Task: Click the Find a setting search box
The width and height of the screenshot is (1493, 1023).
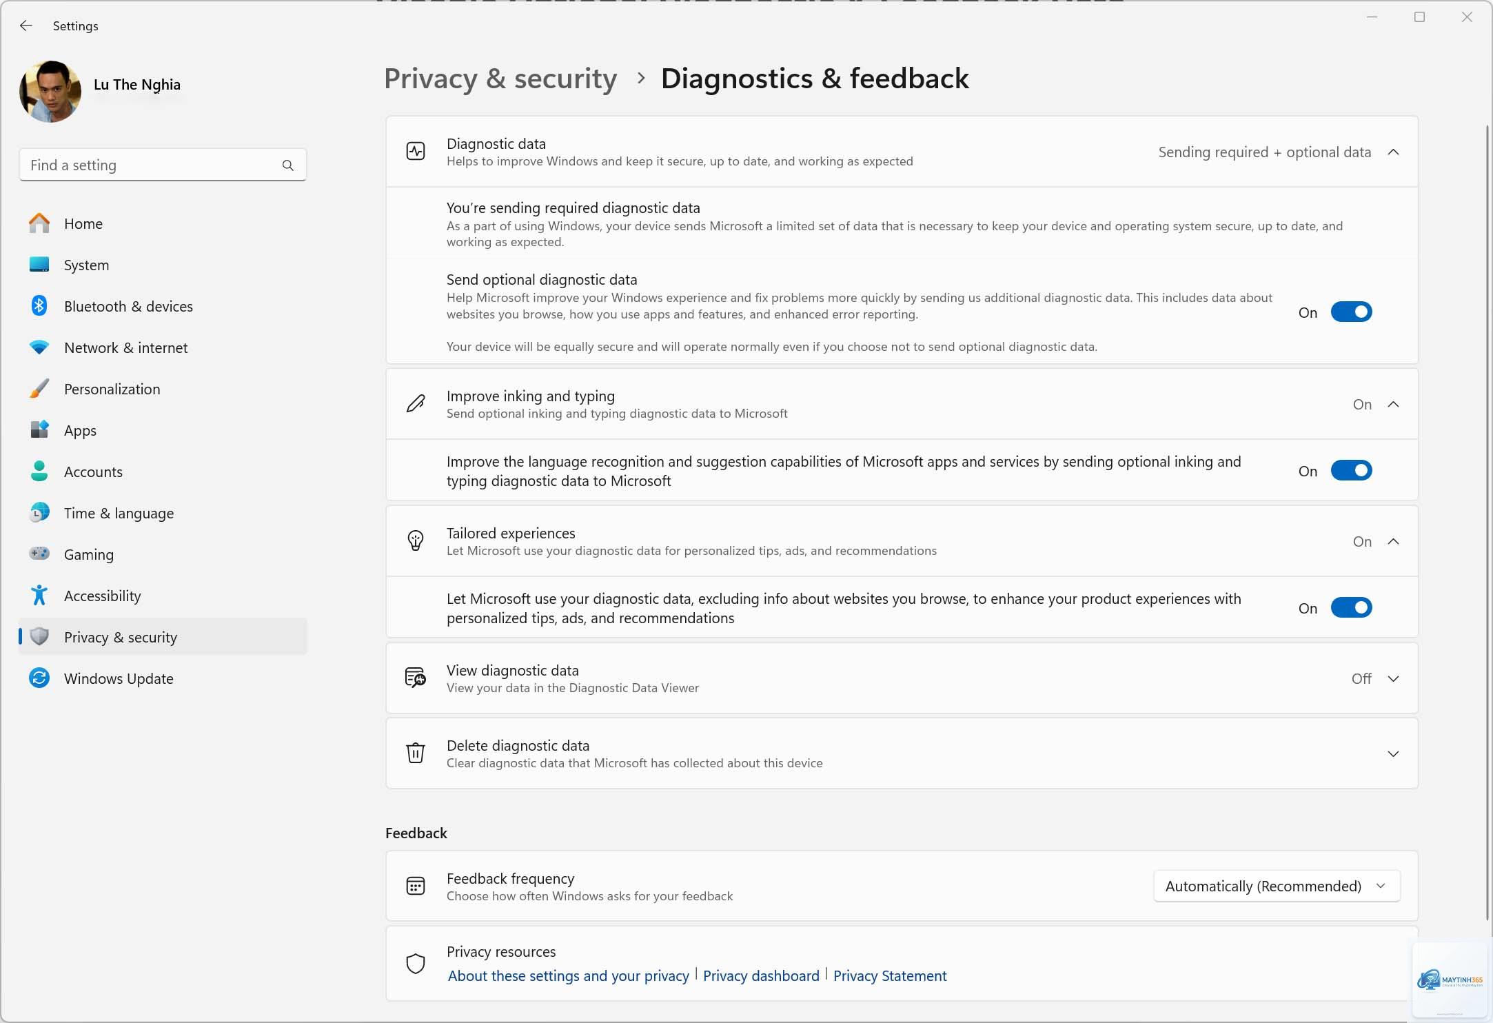Action: [x=163, y=165]
